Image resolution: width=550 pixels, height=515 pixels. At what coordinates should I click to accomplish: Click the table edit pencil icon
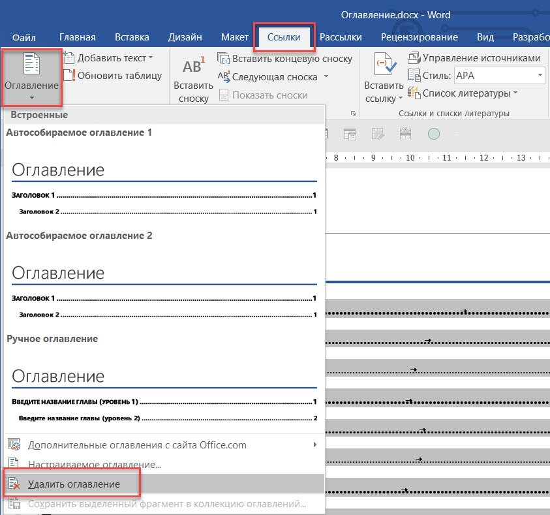tap(377, 134)
